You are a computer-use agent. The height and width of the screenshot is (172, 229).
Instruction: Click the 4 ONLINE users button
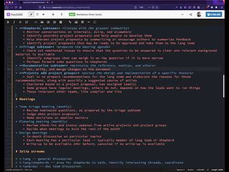coord(214,14)
